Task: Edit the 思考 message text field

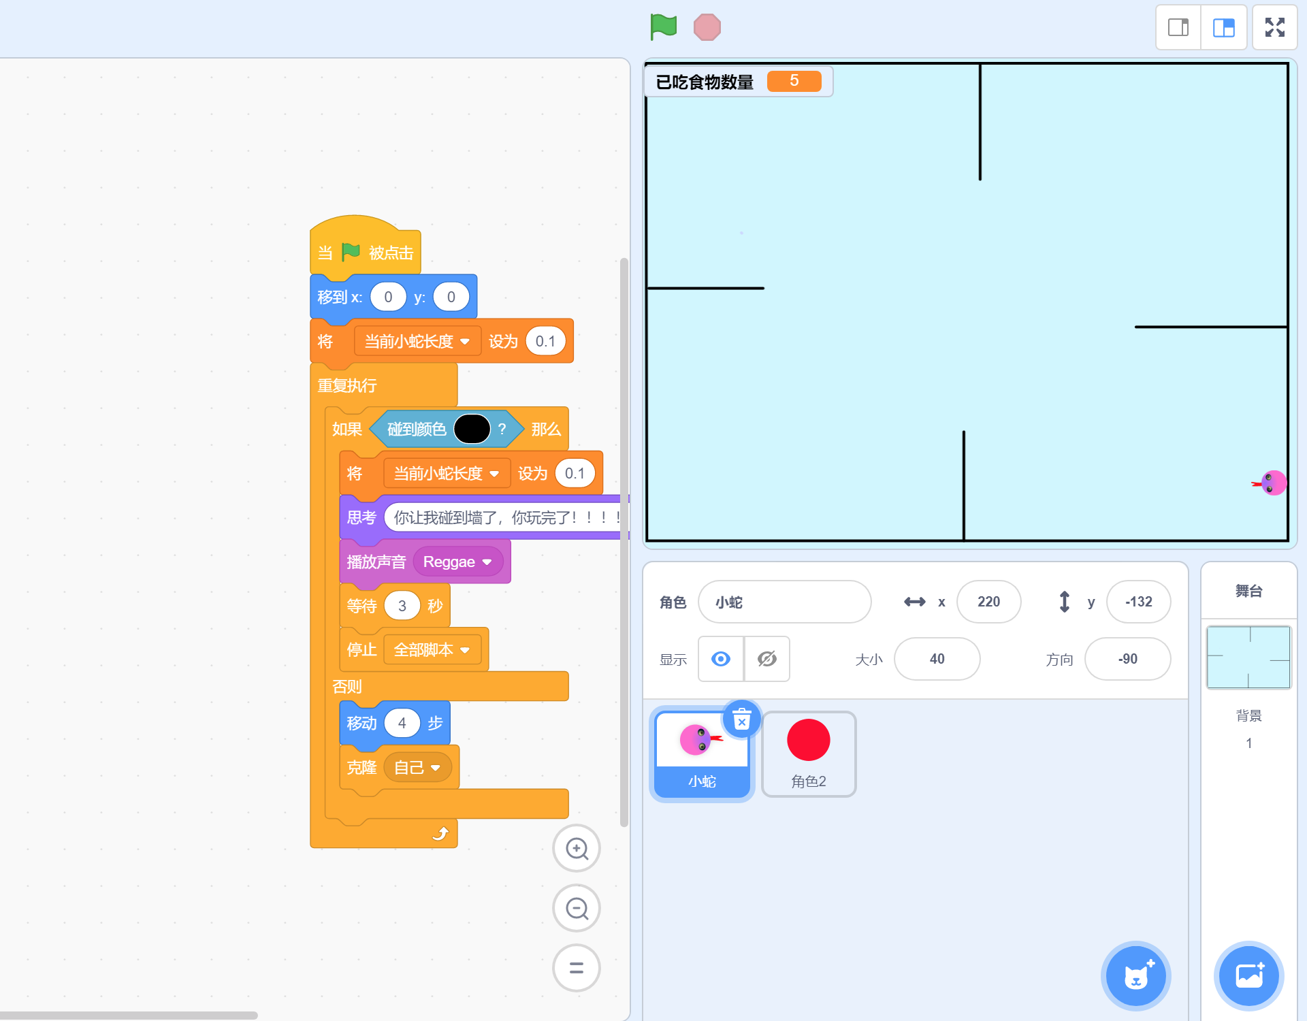Action: 506,517
